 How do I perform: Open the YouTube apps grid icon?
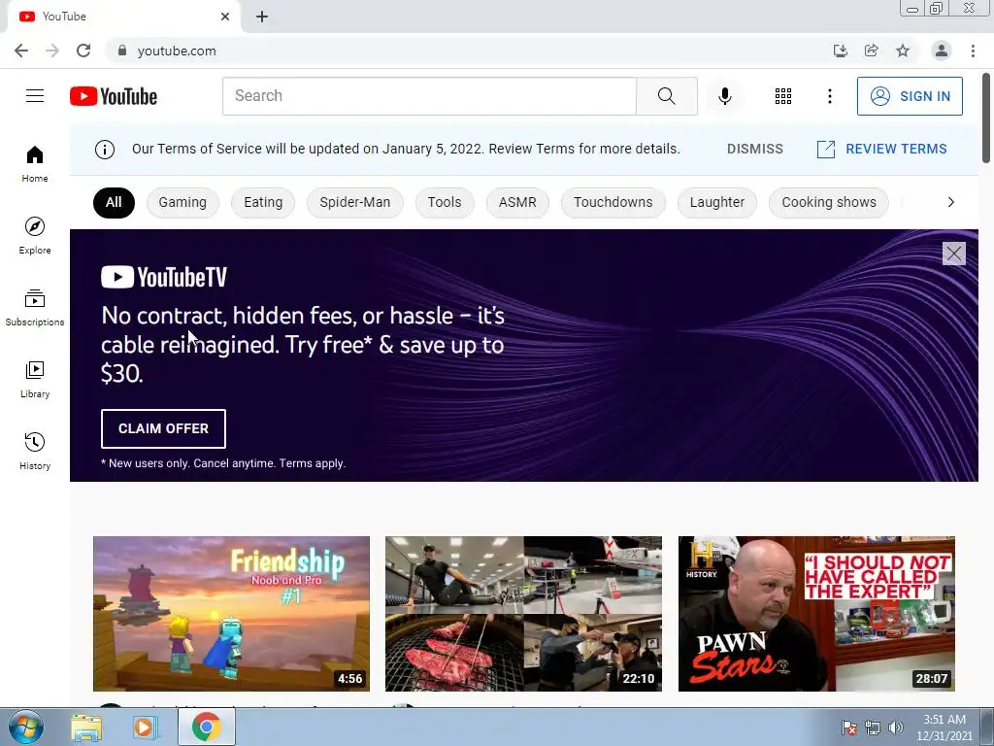point(783,96)
